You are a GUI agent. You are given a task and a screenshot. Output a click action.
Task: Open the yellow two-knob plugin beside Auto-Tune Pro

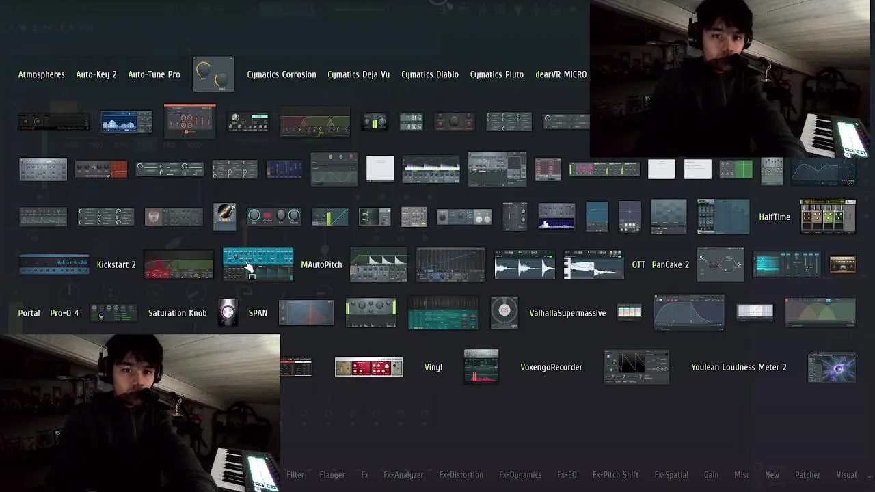213,74
